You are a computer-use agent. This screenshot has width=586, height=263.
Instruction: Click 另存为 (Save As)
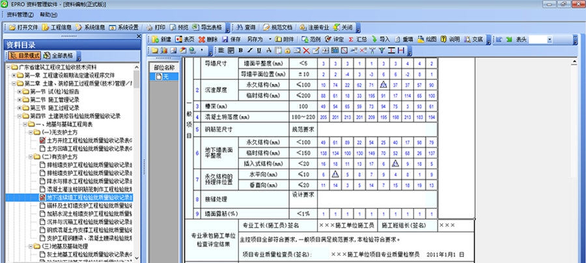coord(255,39)
